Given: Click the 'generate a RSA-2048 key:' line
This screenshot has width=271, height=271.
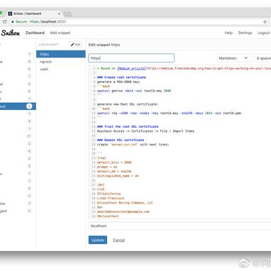Looking at the screenshot, I should pos(118,82).
